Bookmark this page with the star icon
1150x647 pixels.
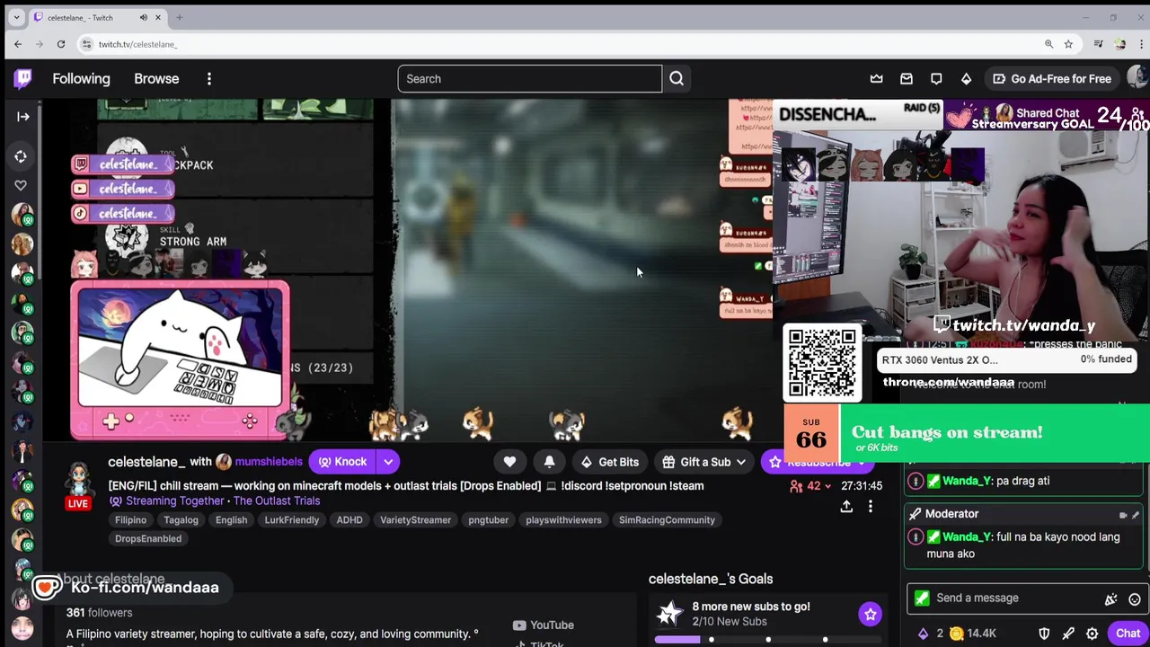point(1068,44)
